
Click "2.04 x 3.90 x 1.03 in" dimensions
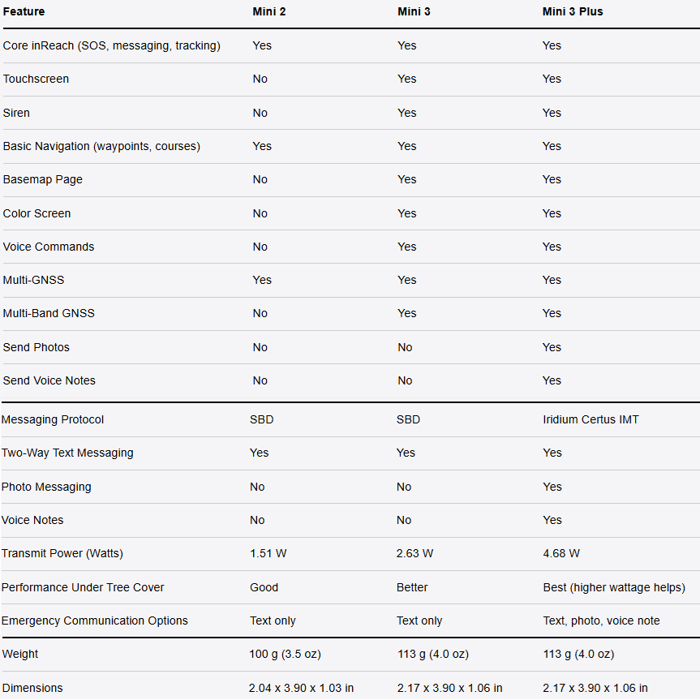click(x=301, y=688)
